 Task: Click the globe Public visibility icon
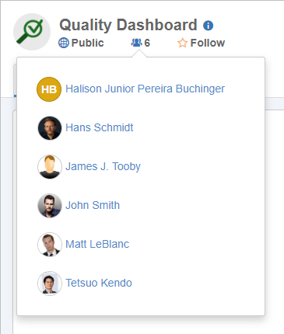tap(64, 43)
